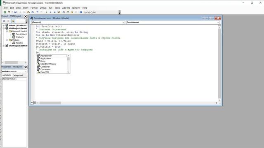
Task: Toggle Folders view in Project panel
Action: coord(13,21)
